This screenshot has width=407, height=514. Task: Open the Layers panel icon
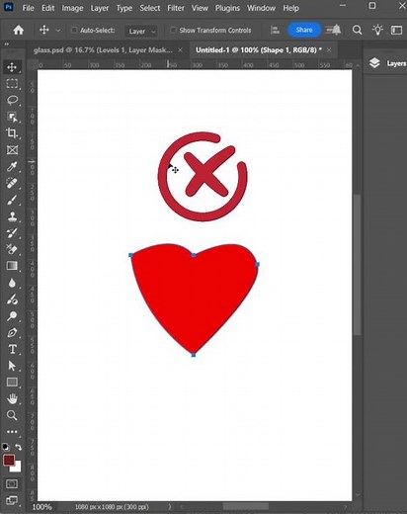coord(374,62)
